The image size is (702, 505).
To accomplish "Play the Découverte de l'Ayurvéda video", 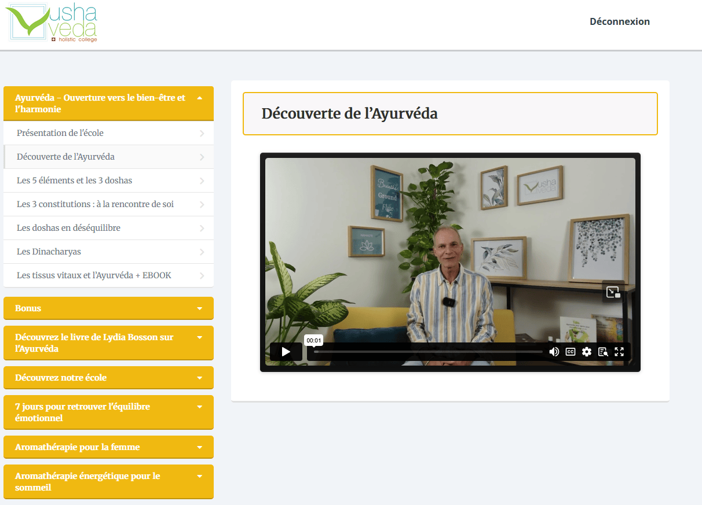I will click(286, 352).
